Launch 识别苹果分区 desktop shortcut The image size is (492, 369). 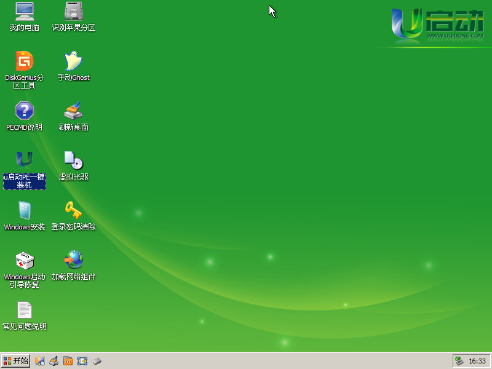74,12
